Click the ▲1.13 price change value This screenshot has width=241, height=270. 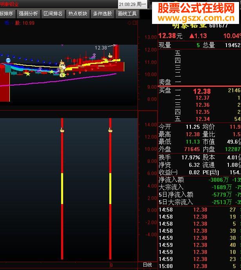[198, 36]
